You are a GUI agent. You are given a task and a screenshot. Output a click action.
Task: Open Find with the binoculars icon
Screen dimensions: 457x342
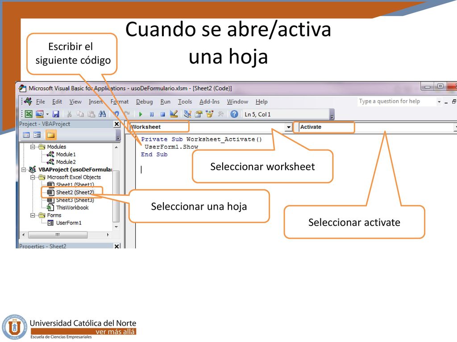102,114
